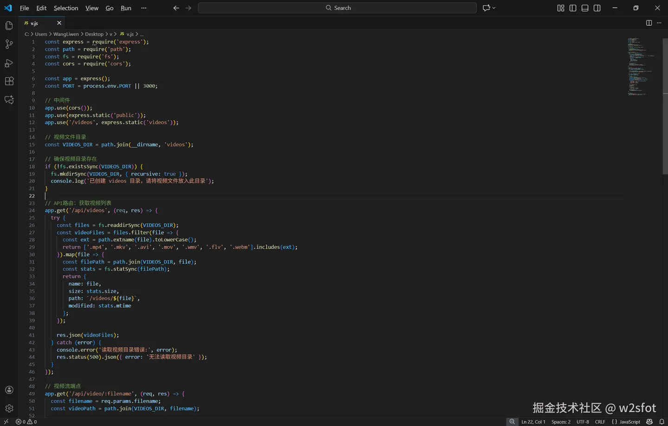The width and height of the screenshot is (668, 426).
Task: Open the notifications bell
Action: (x=662, y=422)
